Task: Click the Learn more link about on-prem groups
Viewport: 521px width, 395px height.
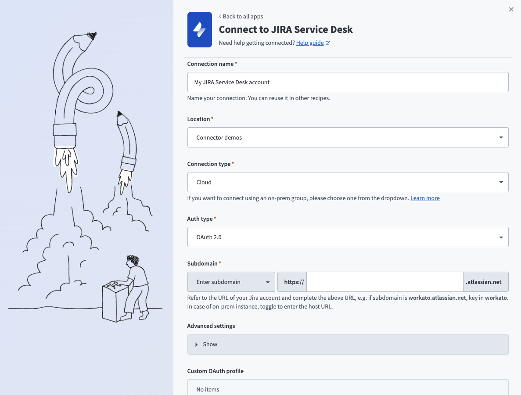Action: 424,198
